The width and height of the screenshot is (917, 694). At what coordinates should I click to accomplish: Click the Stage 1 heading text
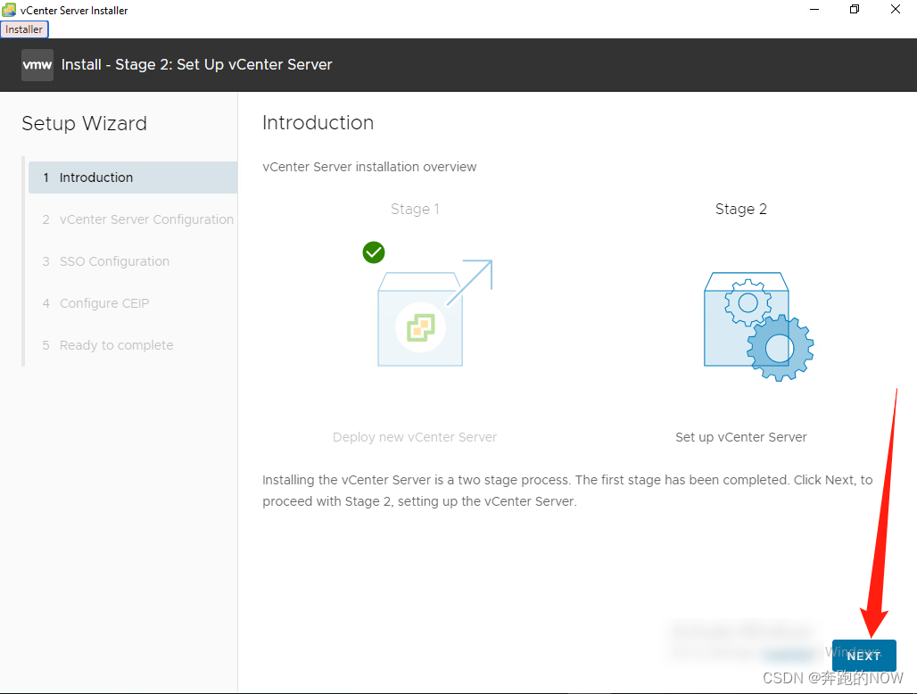(415, 210)
